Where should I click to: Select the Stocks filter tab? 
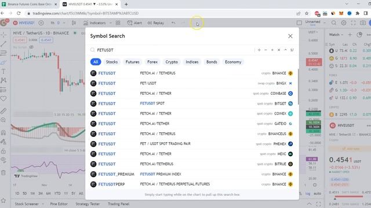112,62
